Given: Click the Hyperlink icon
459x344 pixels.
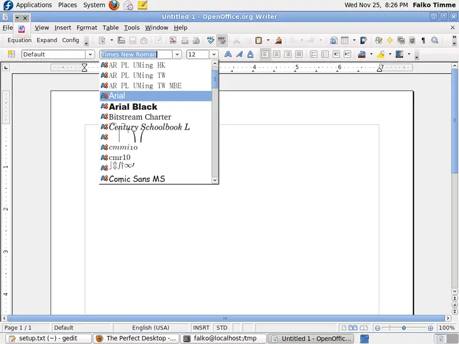Looking at the screenshot, I should pyautogui.click(x=333, y=40).
